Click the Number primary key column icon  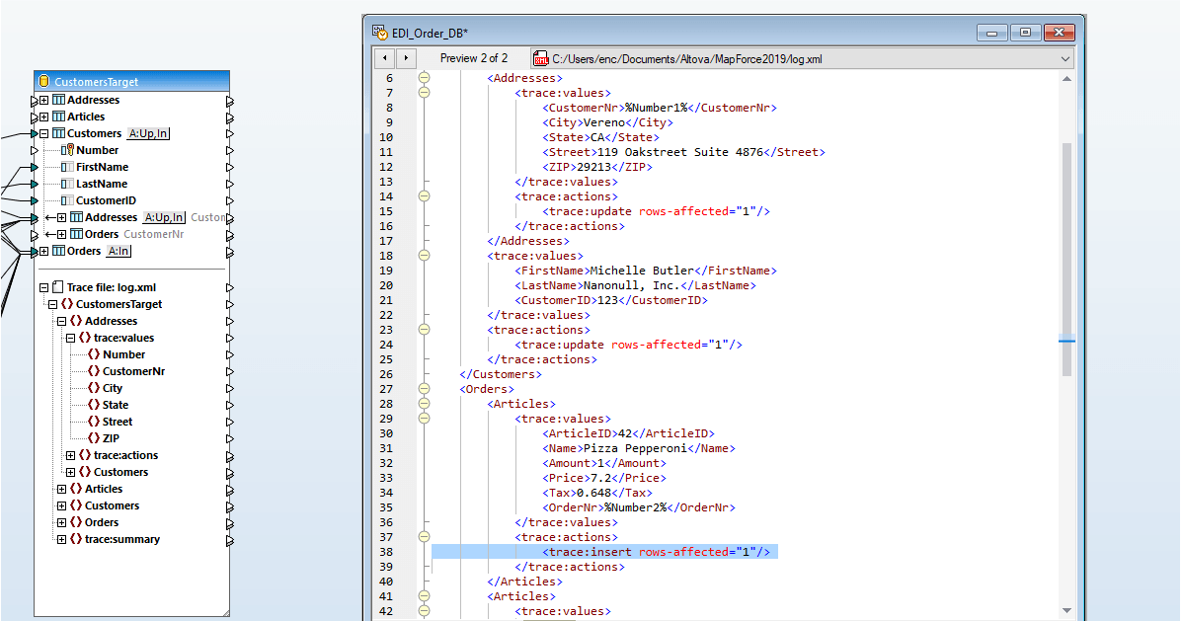click(68, 150)
